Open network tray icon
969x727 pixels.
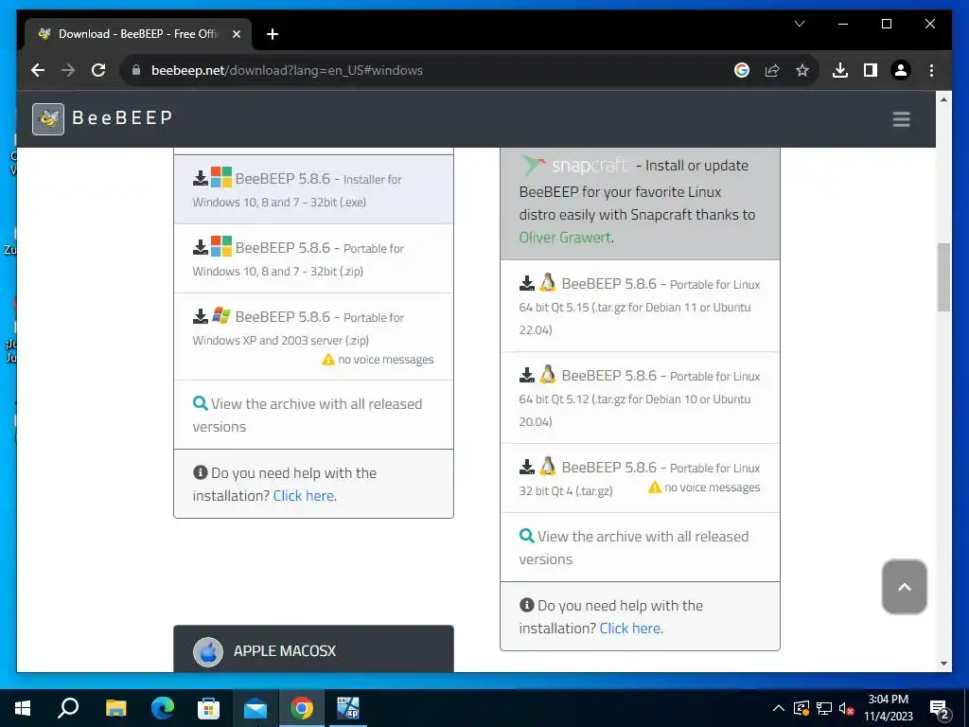[824, 708]
